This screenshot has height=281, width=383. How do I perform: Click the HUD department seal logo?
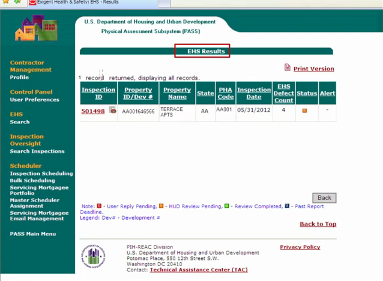click(93, 256)
